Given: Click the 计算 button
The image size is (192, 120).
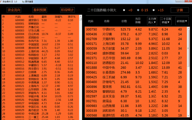Looking at the screenshot, I should [x=180, y=10].
